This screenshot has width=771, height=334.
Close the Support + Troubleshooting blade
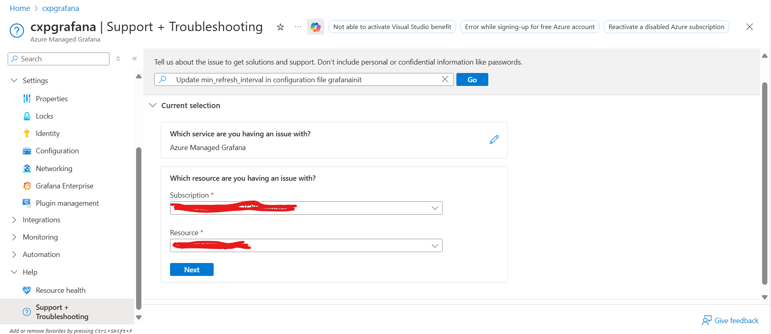750,27
